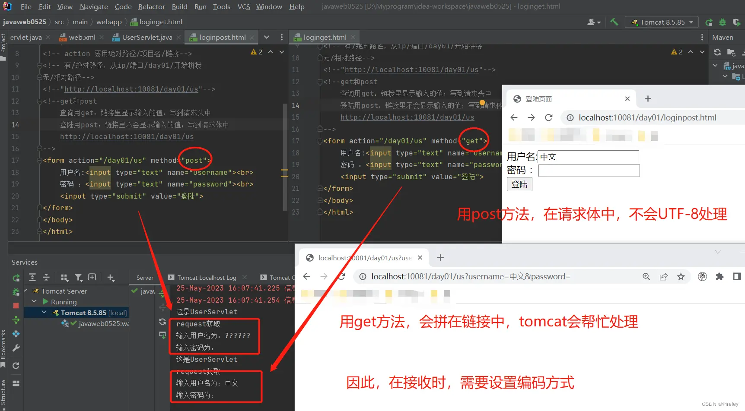Open the Refactor menu
This screenshot has height=411, width=745.
click(151, 6)
